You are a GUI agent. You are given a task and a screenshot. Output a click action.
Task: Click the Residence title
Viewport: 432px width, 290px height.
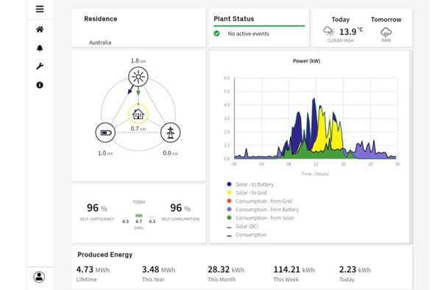coord(101,18)
